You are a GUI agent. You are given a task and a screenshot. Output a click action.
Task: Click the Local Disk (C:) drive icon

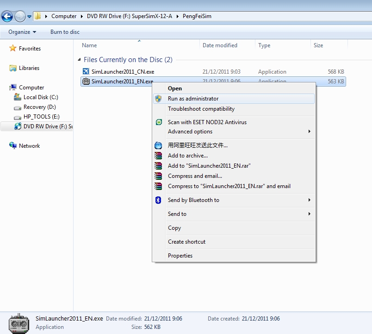click(17, 97)
